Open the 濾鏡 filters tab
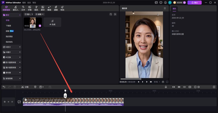Image resolution: width=218 pixels, height=113 pixels. tap(56, 8)
